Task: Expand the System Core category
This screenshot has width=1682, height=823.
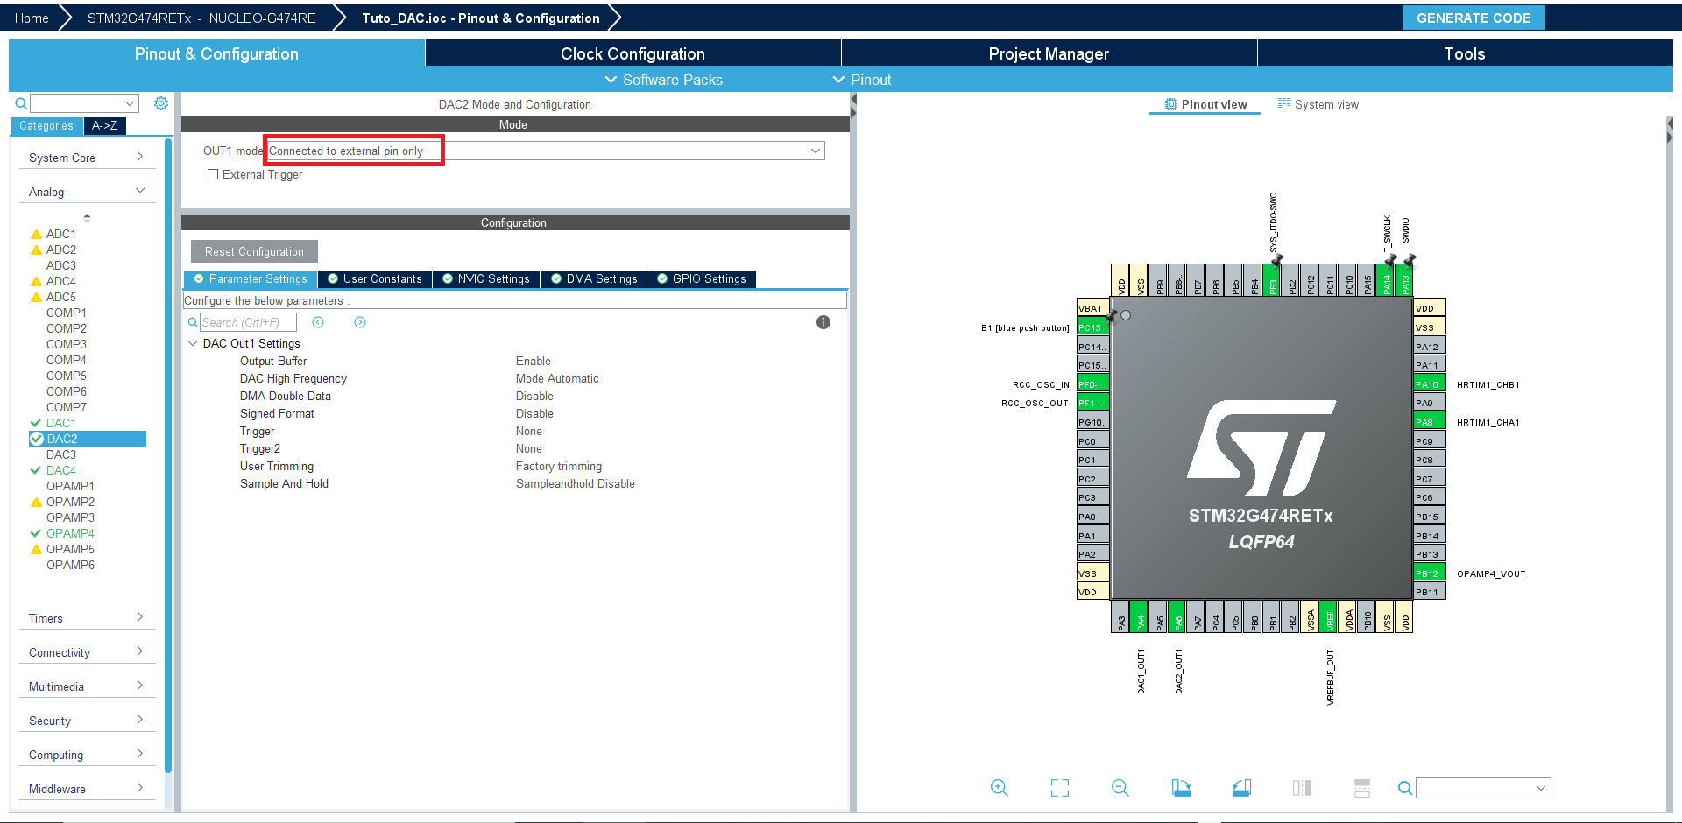Action: [86, 158]
